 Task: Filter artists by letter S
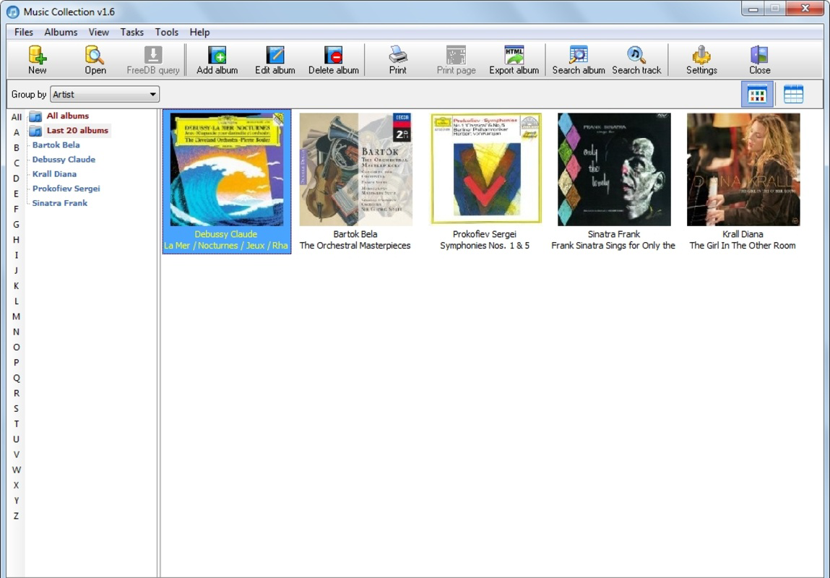click(17, 409)
